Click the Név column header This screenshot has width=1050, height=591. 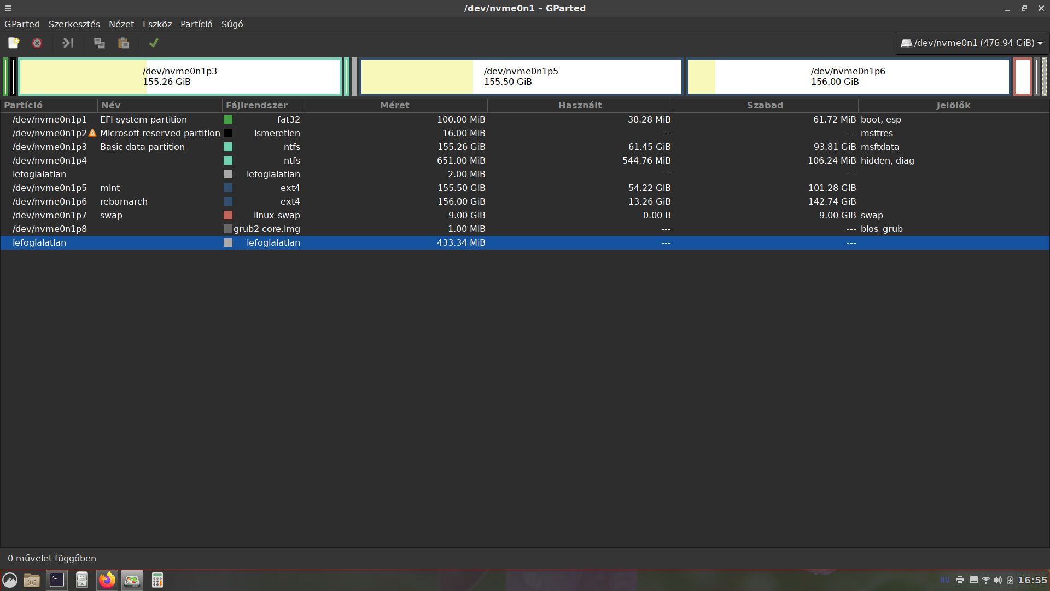tap(160, 105)
